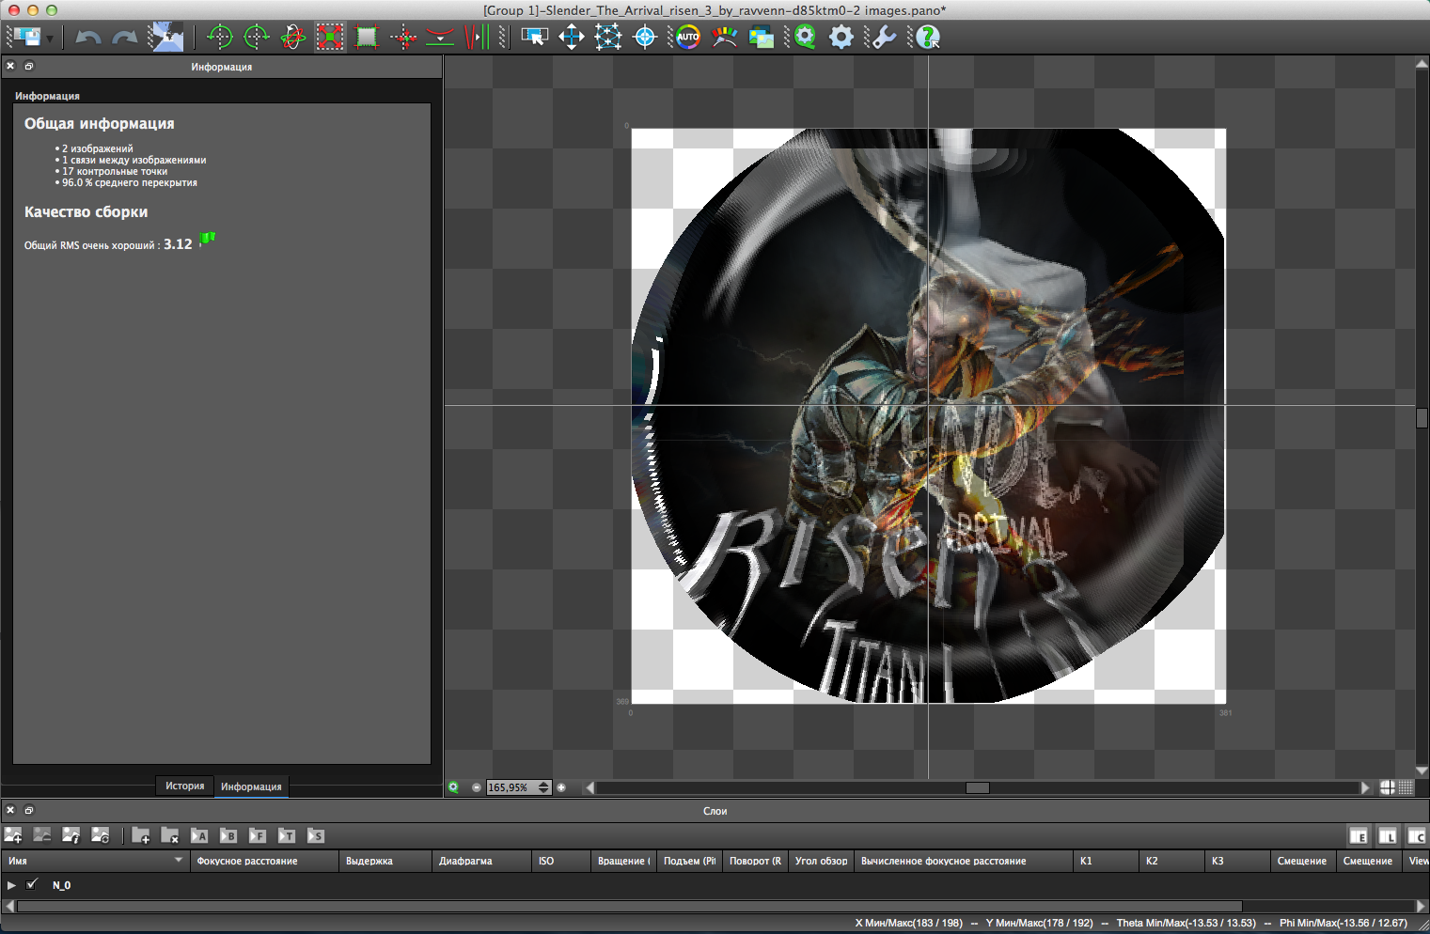The height and width of the screenshot is (934, 1430).
Task: Click the delete layer folder icon
Action: [170, 834]
